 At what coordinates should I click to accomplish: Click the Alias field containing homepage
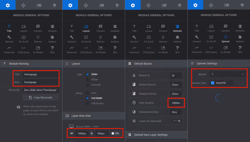pyautogui.click(x=40, y=82)
